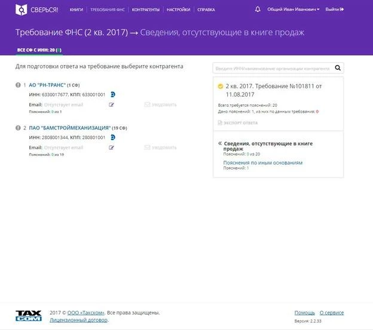The height and width of the screenshot is (330, 373).
Task: Click blue info icon next to РН-ТРАНС КПП
Action: [113, 94]
